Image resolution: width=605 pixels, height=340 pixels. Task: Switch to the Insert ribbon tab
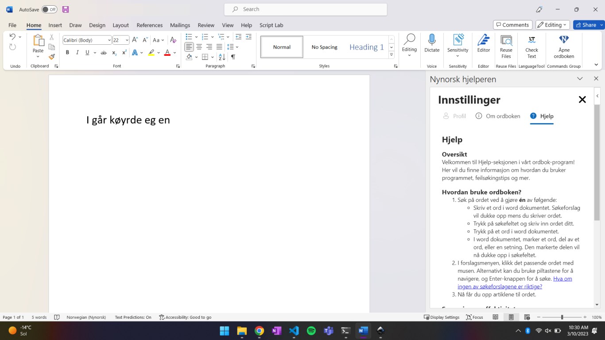pyautogui.click(x=55, y=25)
